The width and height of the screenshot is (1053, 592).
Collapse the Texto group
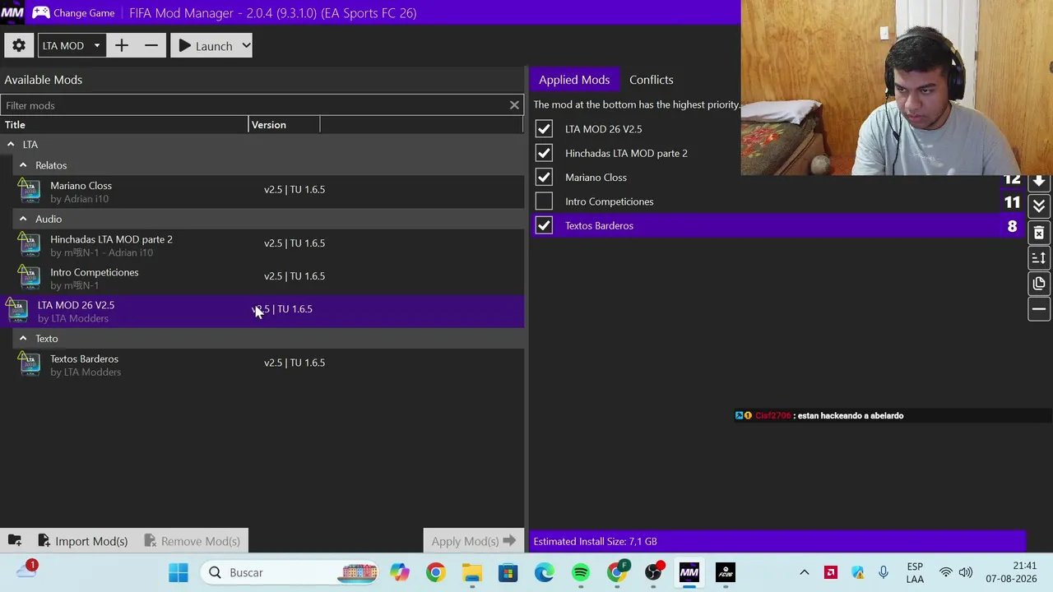pyautogui.click(x=23, y=339)
